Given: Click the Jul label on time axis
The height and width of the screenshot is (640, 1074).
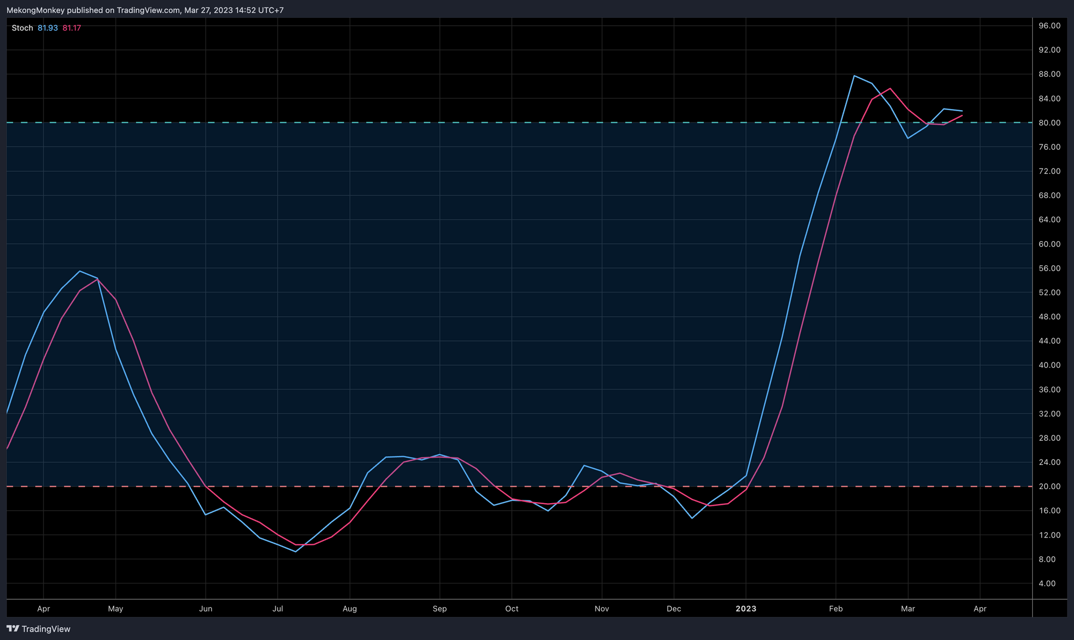Looking at the screenshot, I should pos(278,609).
